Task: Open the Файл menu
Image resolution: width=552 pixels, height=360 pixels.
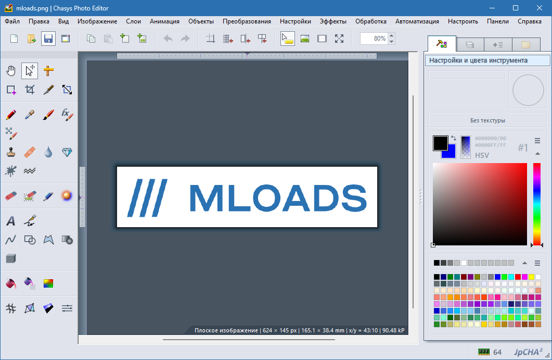Action: tap(12, 21)
